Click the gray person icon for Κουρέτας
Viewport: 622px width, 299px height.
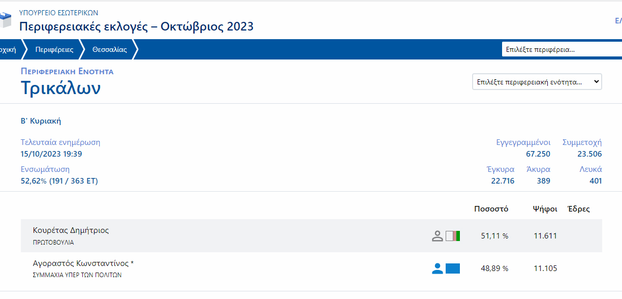pos(437,236)
